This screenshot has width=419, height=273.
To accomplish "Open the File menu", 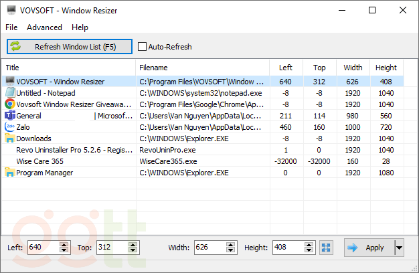I will [x=11, y=27].
